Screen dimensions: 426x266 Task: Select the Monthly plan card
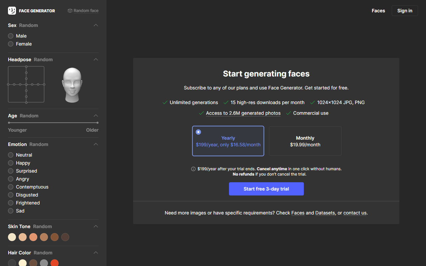click(305, 141)
